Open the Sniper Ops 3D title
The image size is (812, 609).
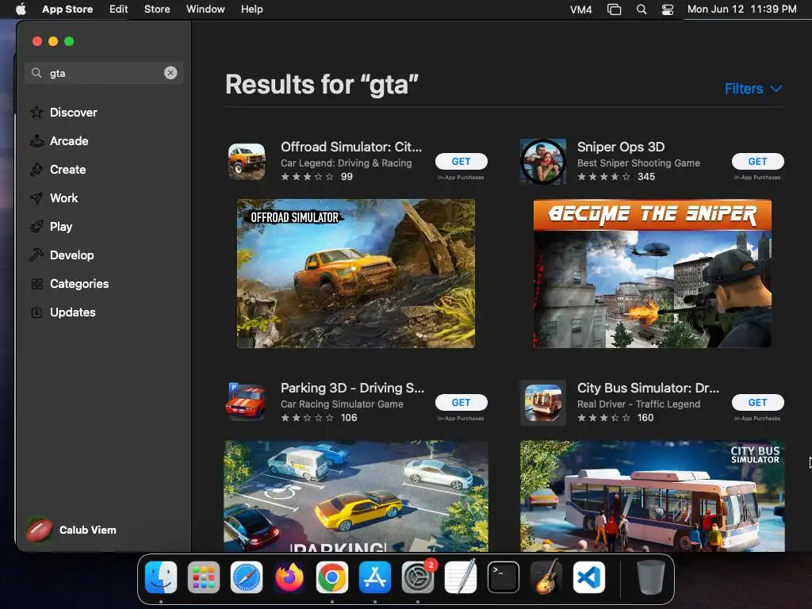(x=621, y=147)
